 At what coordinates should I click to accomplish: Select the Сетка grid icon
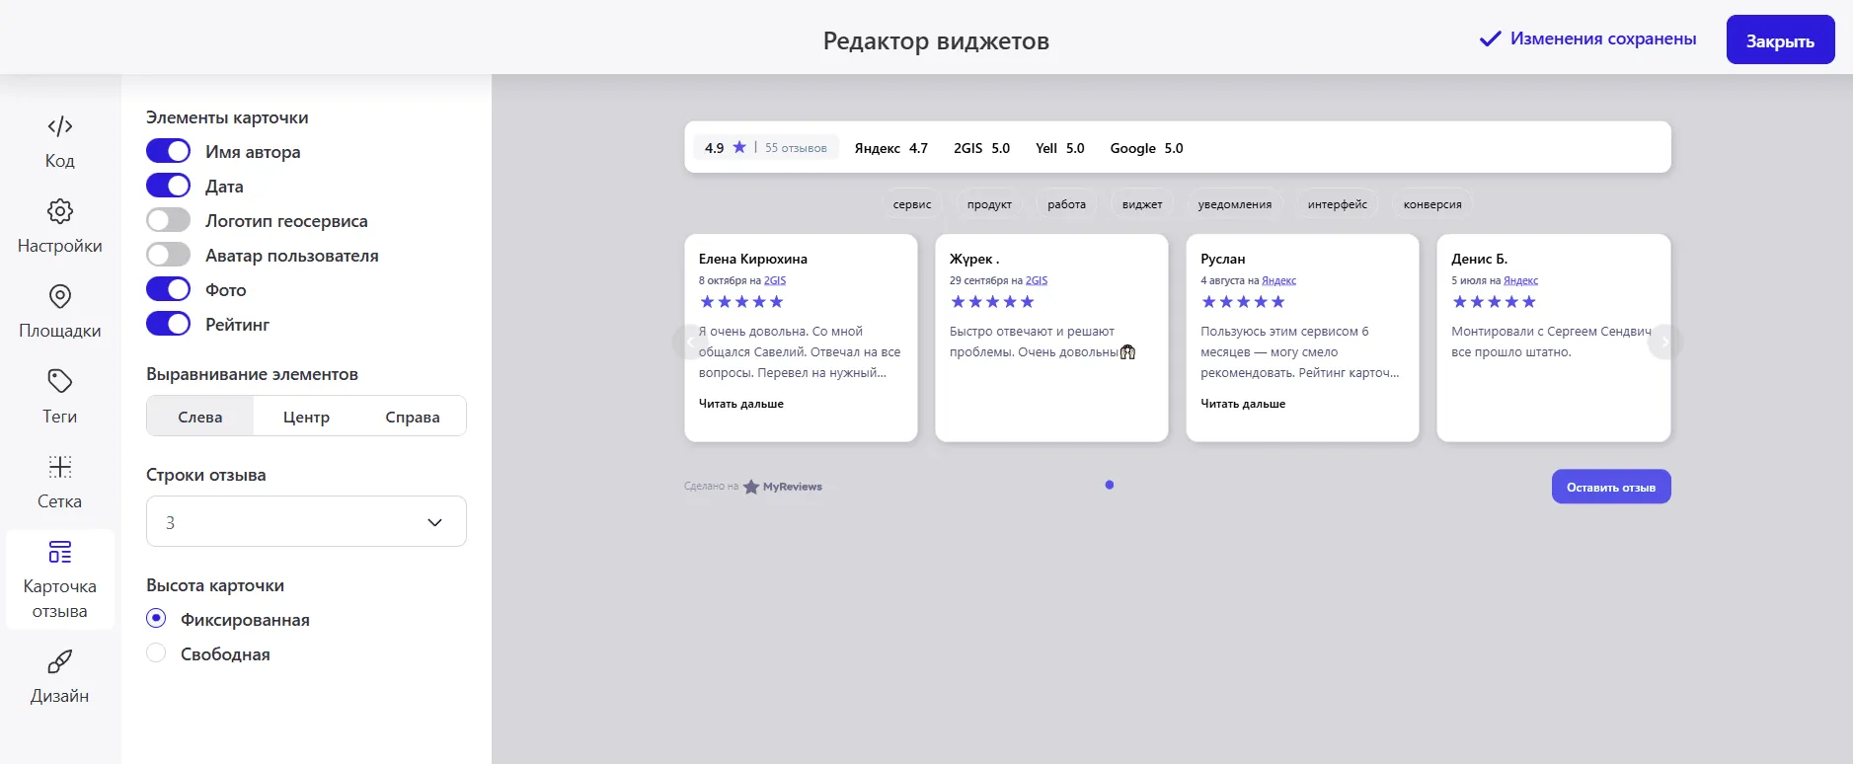(59, 467)
